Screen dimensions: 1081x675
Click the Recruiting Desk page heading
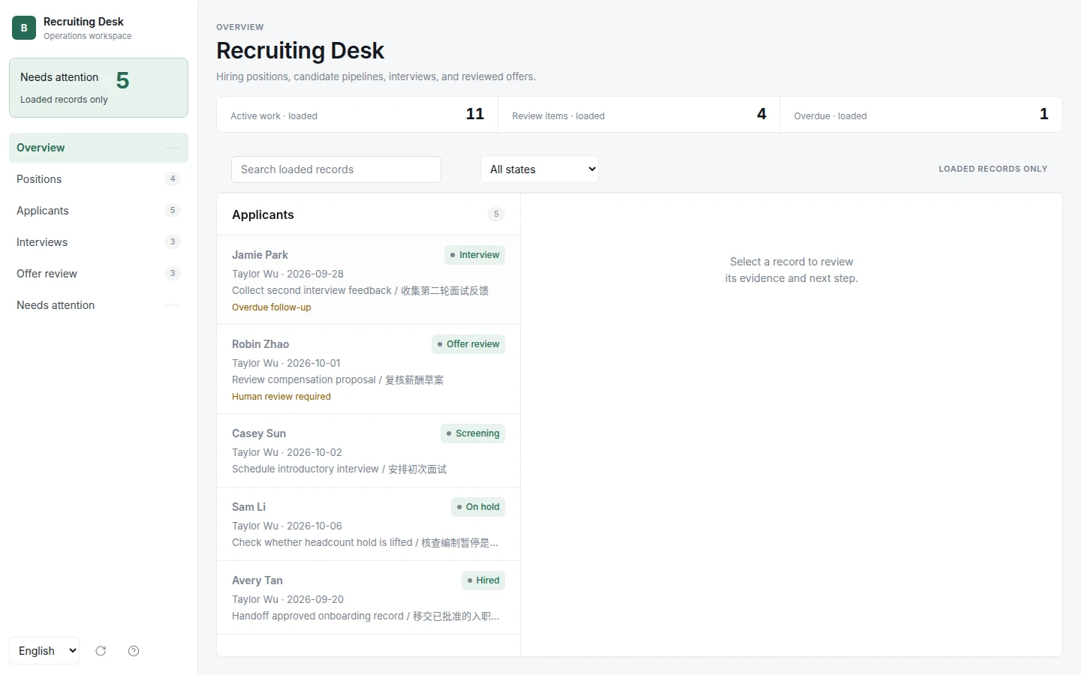[300, 50]
